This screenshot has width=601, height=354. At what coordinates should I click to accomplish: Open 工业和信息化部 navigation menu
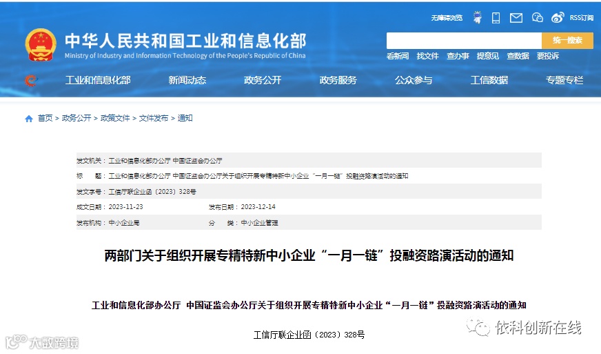click(x=98, y=80)
